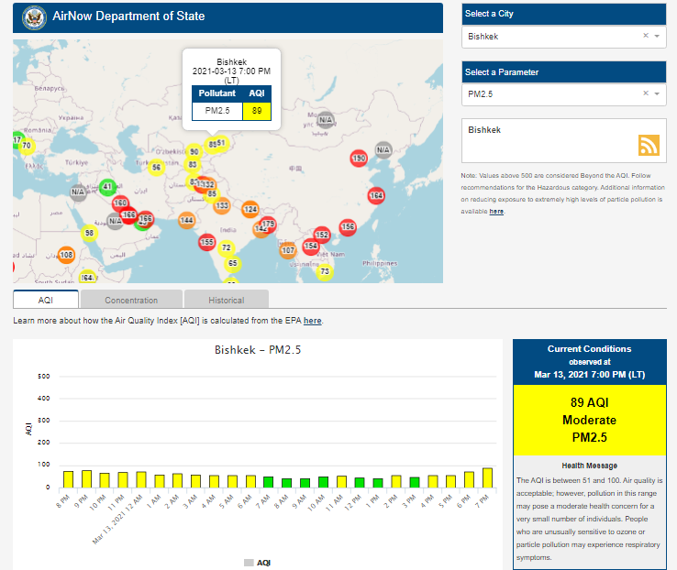
Task: Open the EPA AQI calculation 'here' link
Action: (x=312, y=321)
